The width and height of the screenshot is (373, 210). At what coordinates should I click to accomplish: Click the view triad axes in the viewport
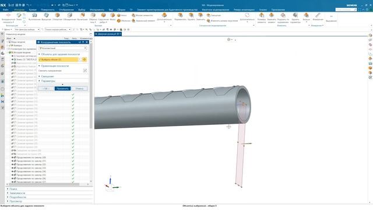[112, 184]
